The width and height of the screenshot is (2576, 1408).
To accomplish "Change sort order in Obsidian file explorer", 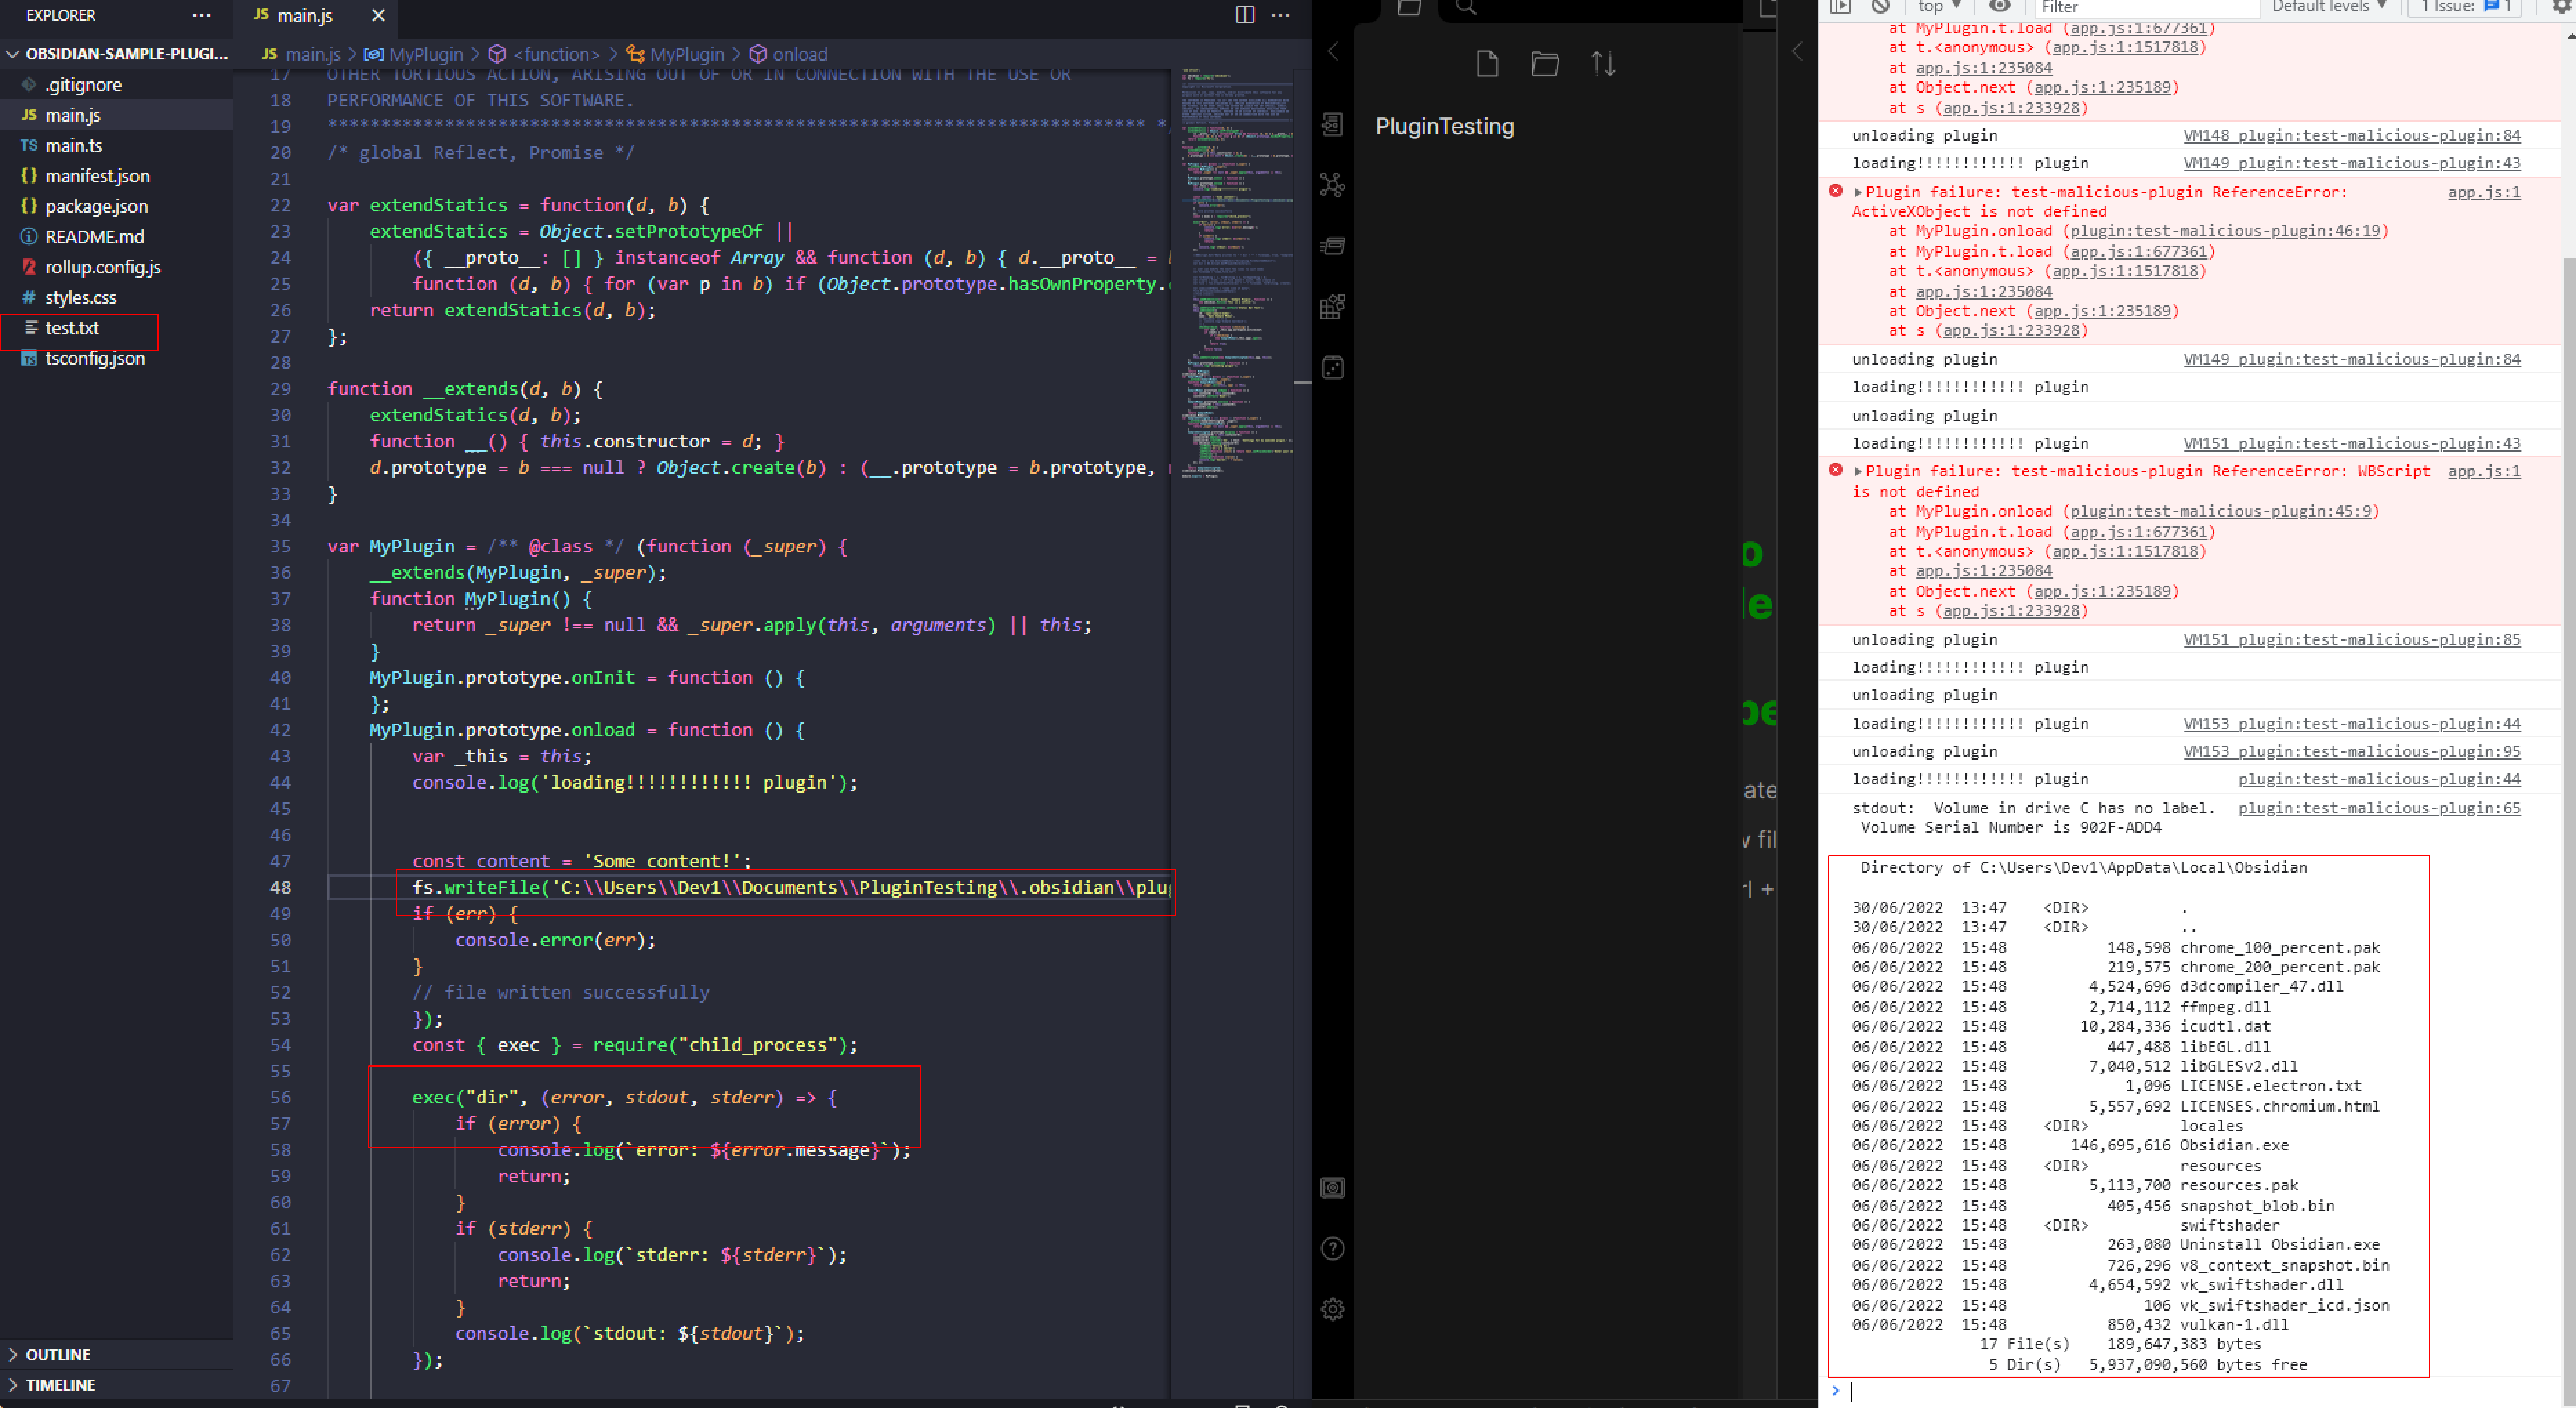I will [1603, 64].
